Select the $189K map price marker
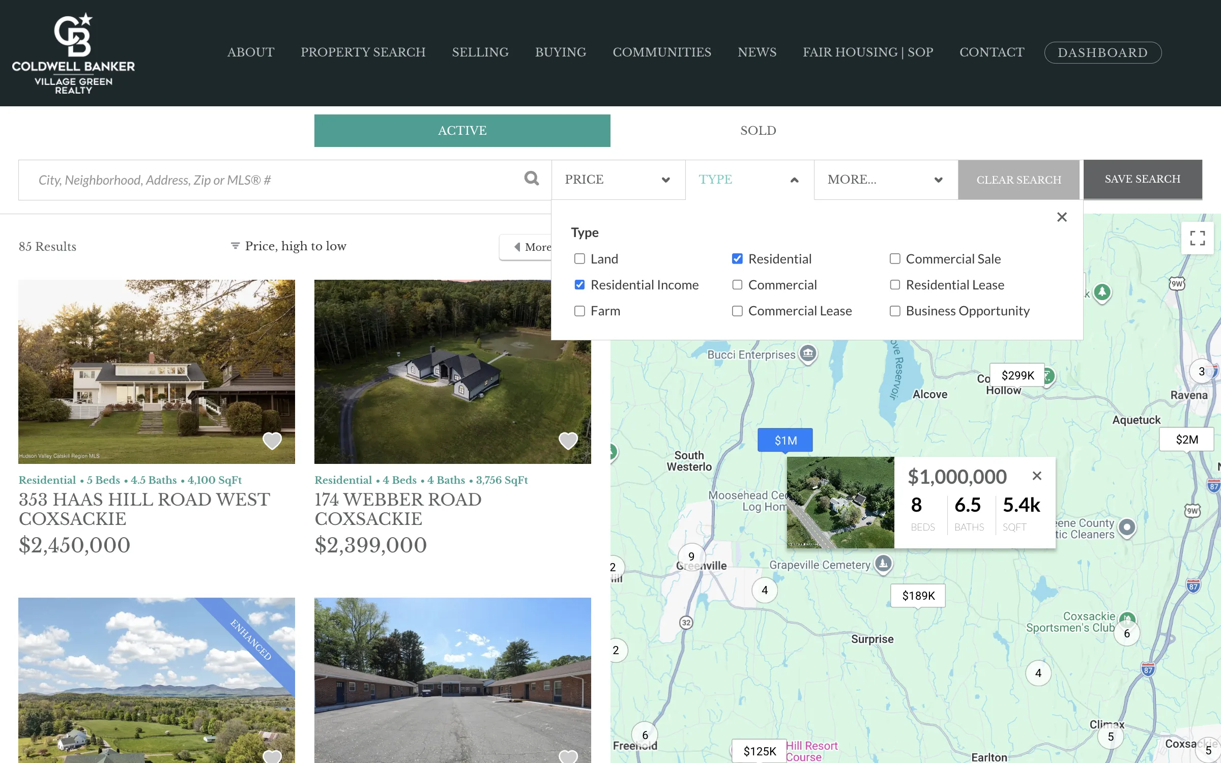This screenshot has width=1221, height=763. (x=918, y=595)
